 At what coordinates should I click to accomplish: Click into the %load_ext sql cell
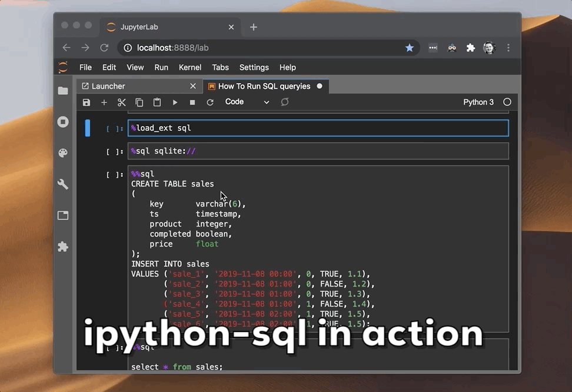[318, 128]
